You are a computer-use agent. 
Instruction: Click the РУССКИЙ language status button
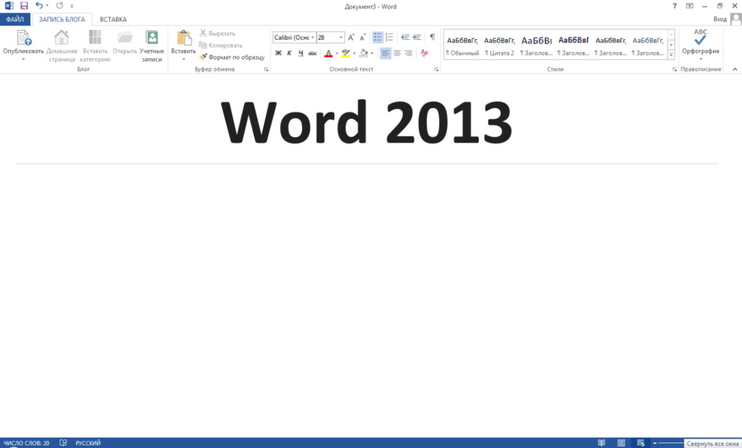click(88, 443)
